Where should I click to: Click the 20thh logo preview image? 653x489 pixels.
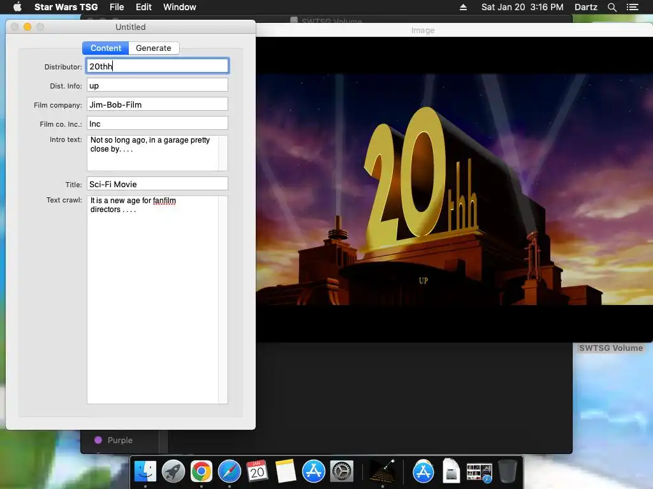click(x=454, y=189)
